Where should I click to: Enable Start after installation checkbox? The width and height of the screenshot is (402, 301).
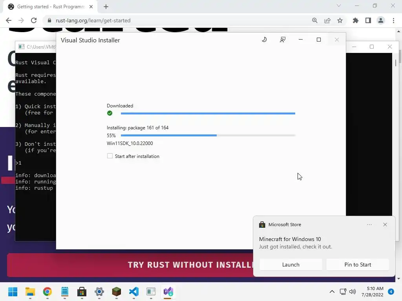[110, 156]
